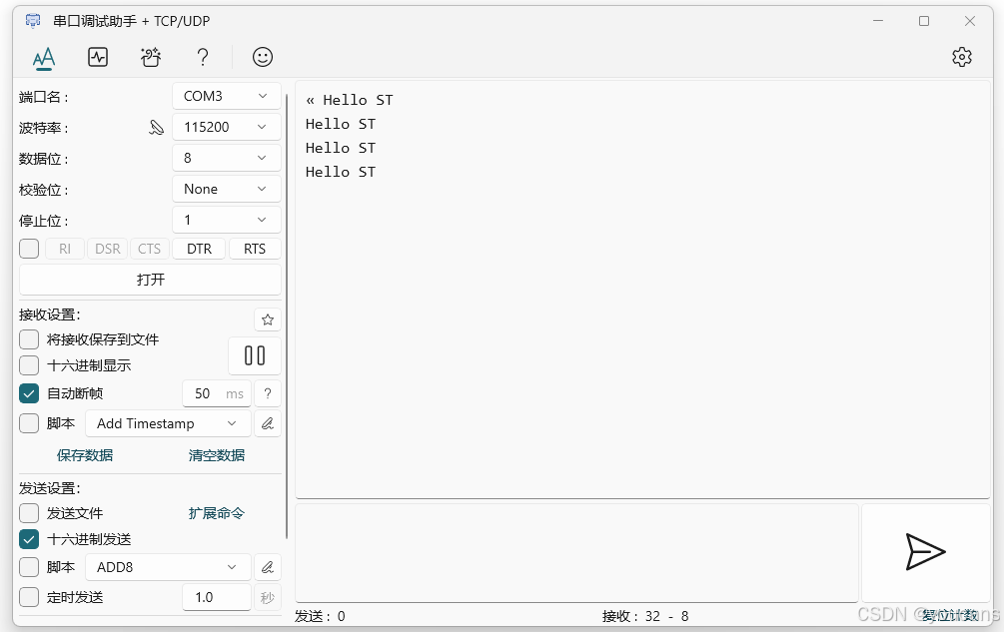Screen dimensions: 1004x632
Task: Open the magic toolbox icon
Action: (x=150, y=57)
